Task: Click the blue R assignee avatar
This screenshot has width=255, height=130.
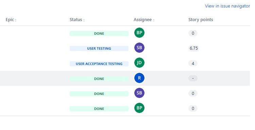Action: [x=139, y=78]
